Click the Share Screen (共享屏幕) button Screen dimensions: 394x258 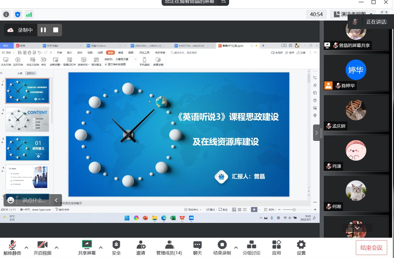pyautogui.click(x=87, y=245)
